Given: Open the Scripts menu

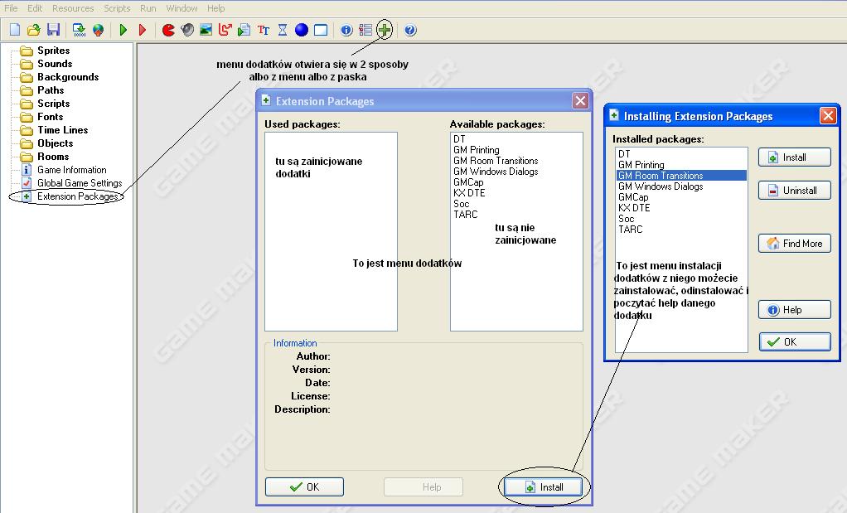Looking at the screenshot, I should point(117,8).
